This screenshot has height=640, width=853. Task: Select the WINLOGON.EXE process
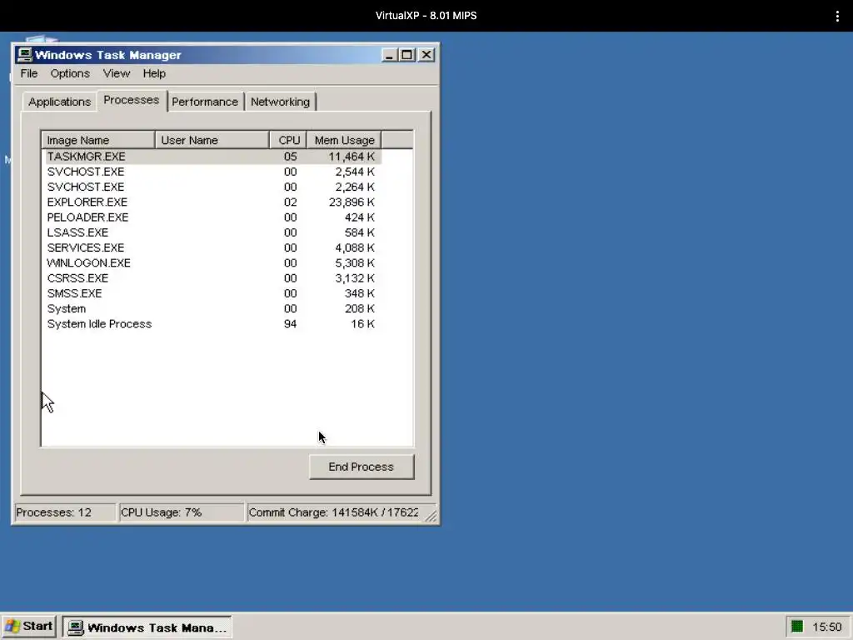(x=213, y=263)
